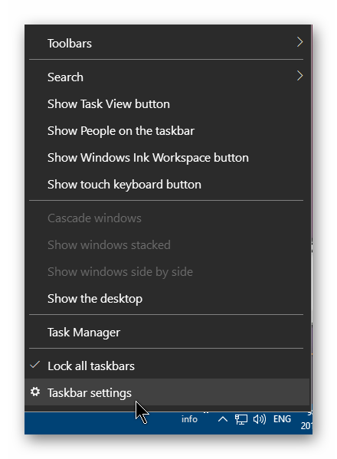Toggle Show Task View button
The height and width of the screenshot is (459, 337).
(167, 104)
